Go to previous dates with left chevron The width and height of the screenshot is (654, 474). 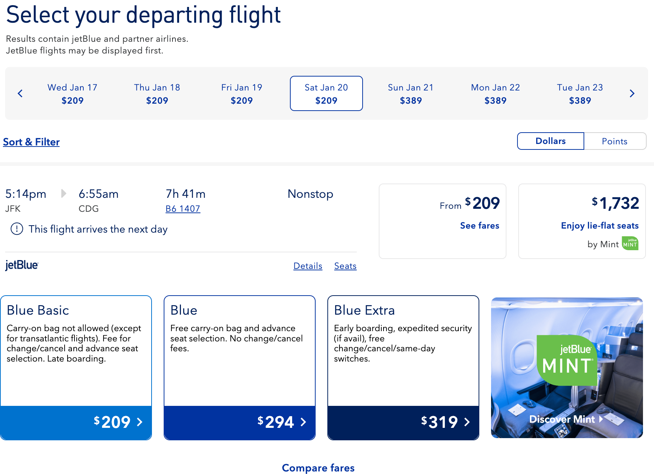click(x=20, y=93)
